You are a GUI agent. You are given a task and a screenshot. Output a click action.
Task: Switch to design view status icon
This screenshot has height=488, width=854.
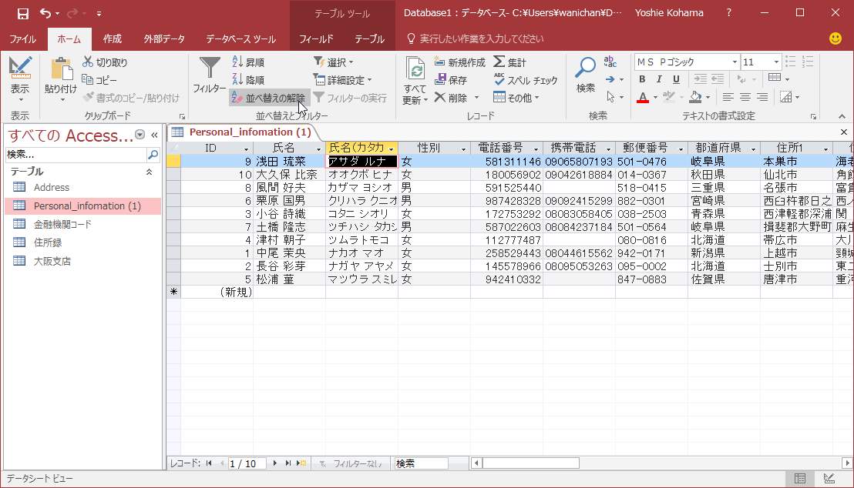829,479
